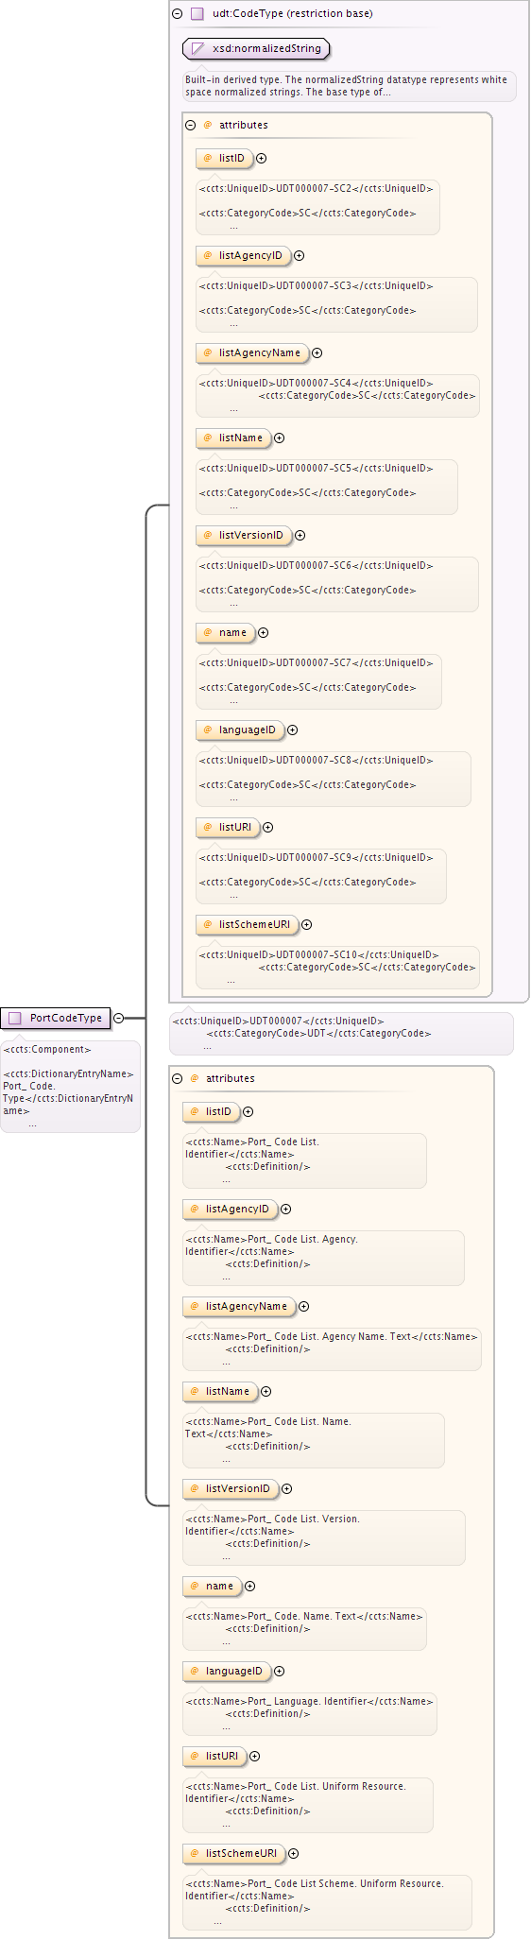Collapse the lower attributes group
Viewport: 531px width, 1940px height.
(178, 1078)
